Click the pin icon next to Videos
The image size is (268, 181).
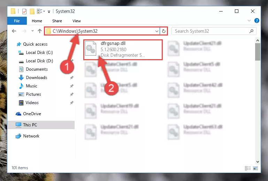[x=71, y=103]
